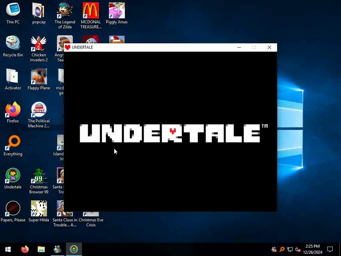Select the Undertale desktop shortcut

pyautogui.click(x=13, y=179)
